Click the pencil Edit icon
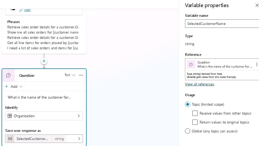The image size is (259, 146). pos(21,10)
